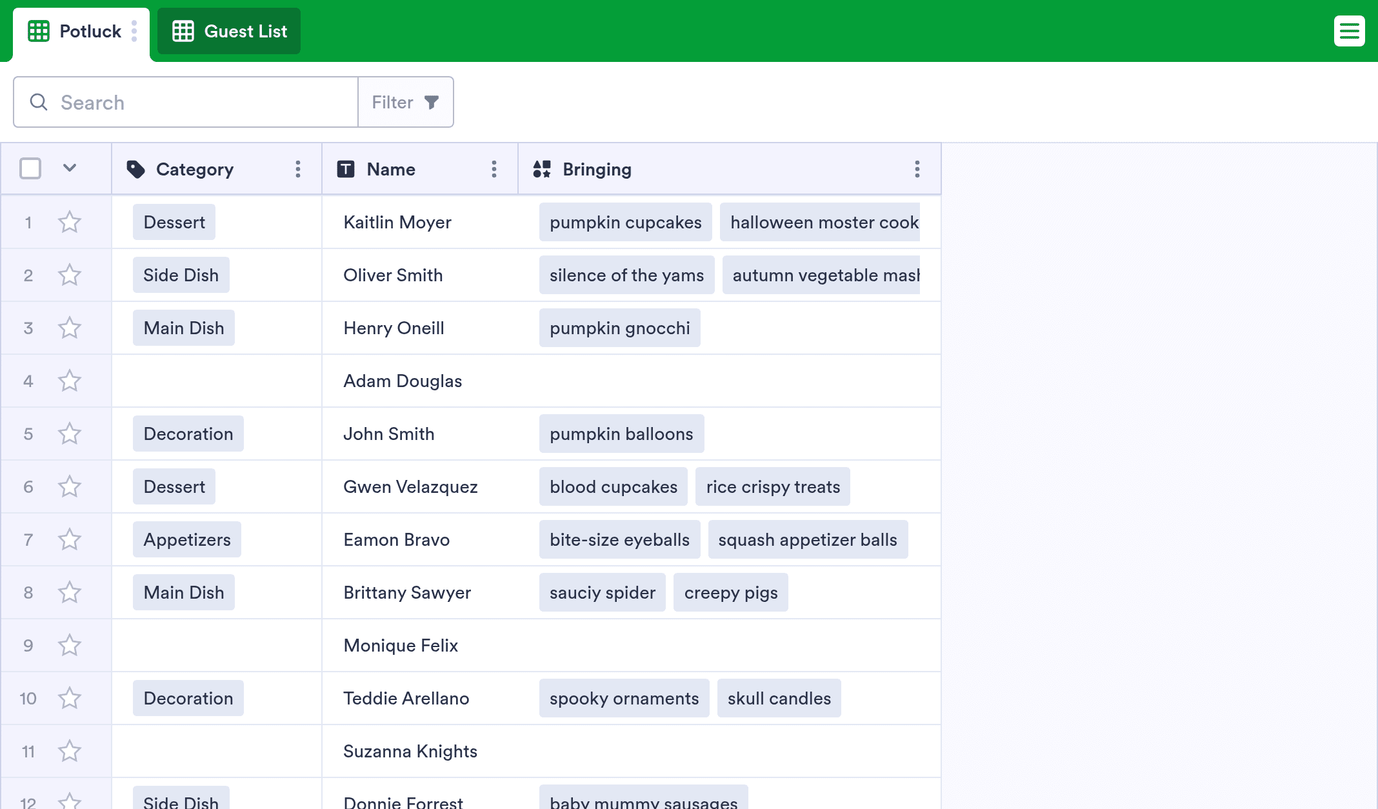Select Main Dish tag in Henry Oneill's row
1378x809 pixels.
coord(184,328)
